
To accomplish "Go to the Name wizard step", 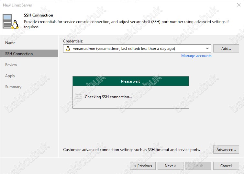I will click(10, 43).
